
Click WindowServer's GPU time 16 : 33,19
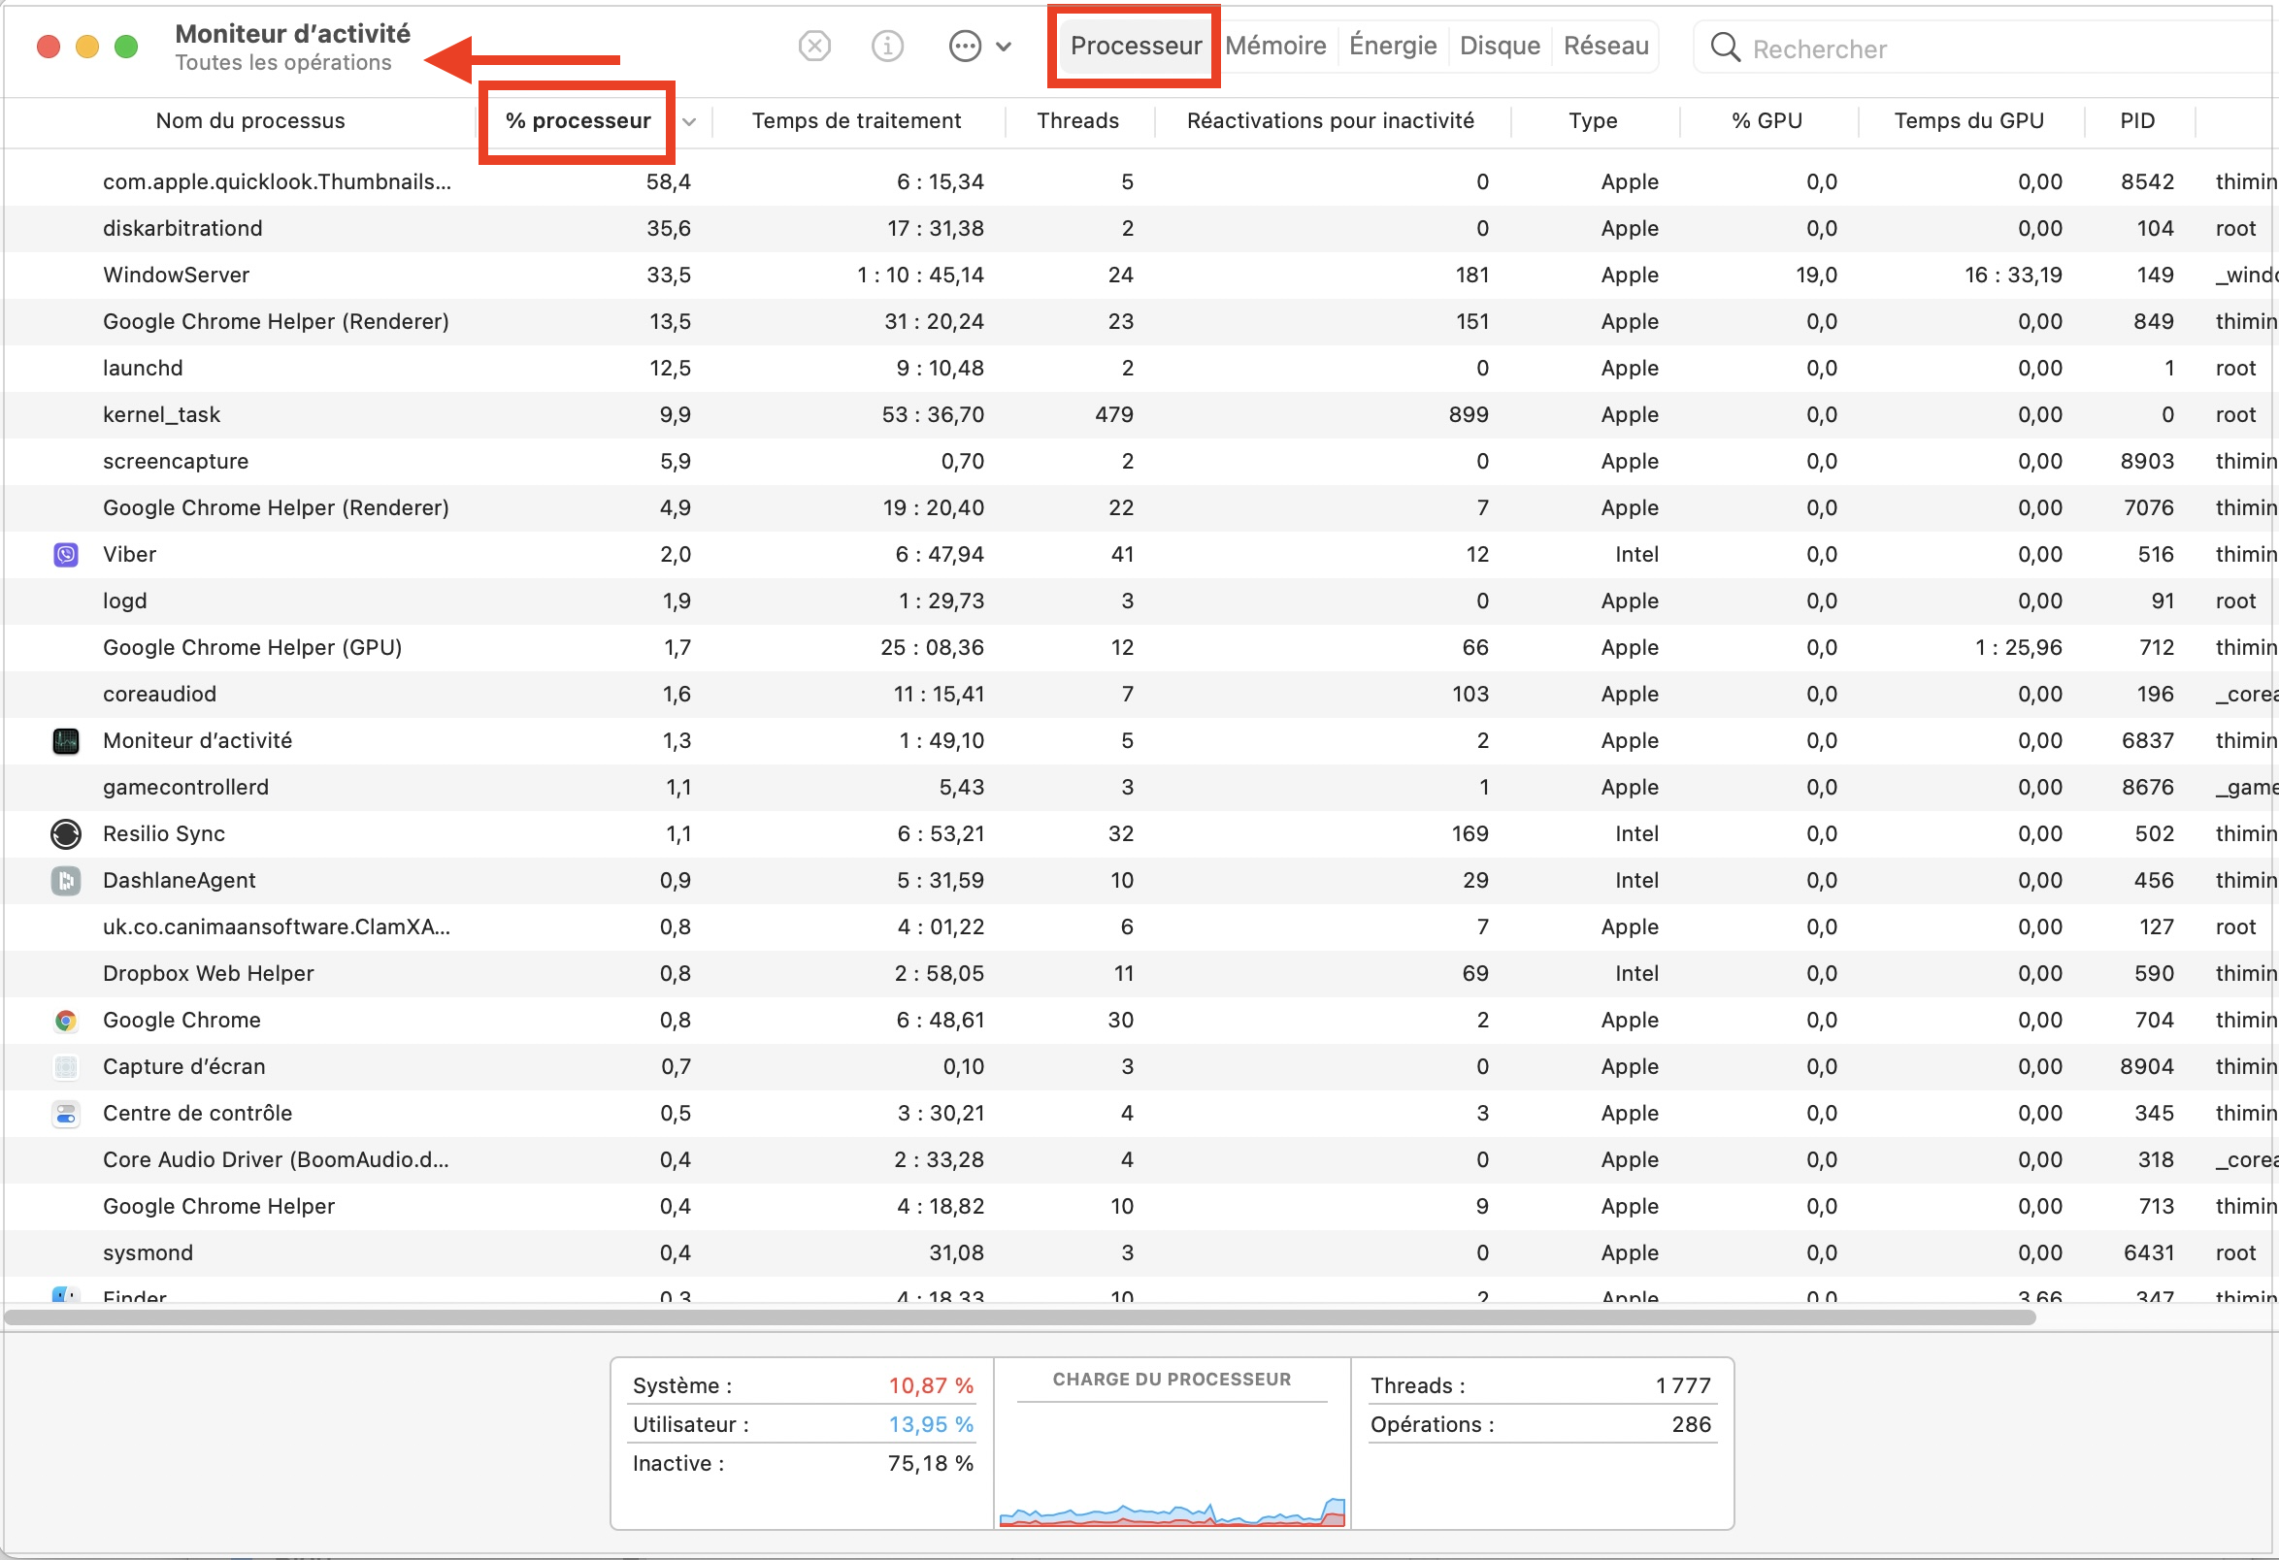point(2013,276)
